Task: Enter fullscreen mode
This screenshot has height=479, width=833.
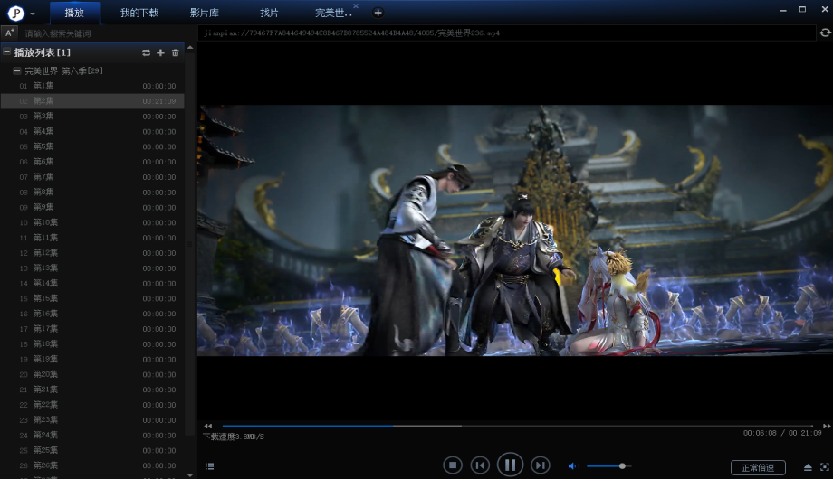Action: (825, 467)
